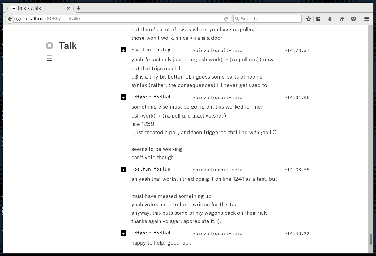
Task: Open the bookmarks sidebar icon
Action: pyautogui.click(x=318, y=19)
